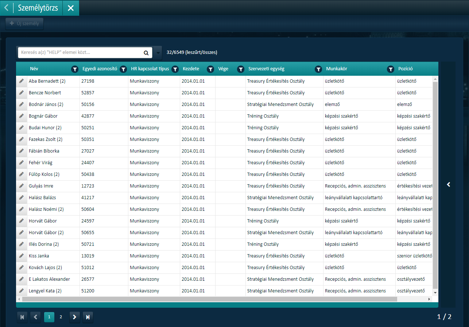469x327 pixels.
Task: Edit the Fazekas Zsolt entry with its pencil
Action: (x=22, y=139)
